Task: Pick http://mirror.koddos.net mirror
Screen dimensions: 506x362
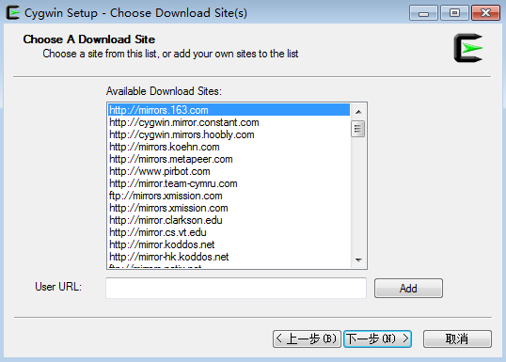Action: pyautogui.click(x=229, y=244)
